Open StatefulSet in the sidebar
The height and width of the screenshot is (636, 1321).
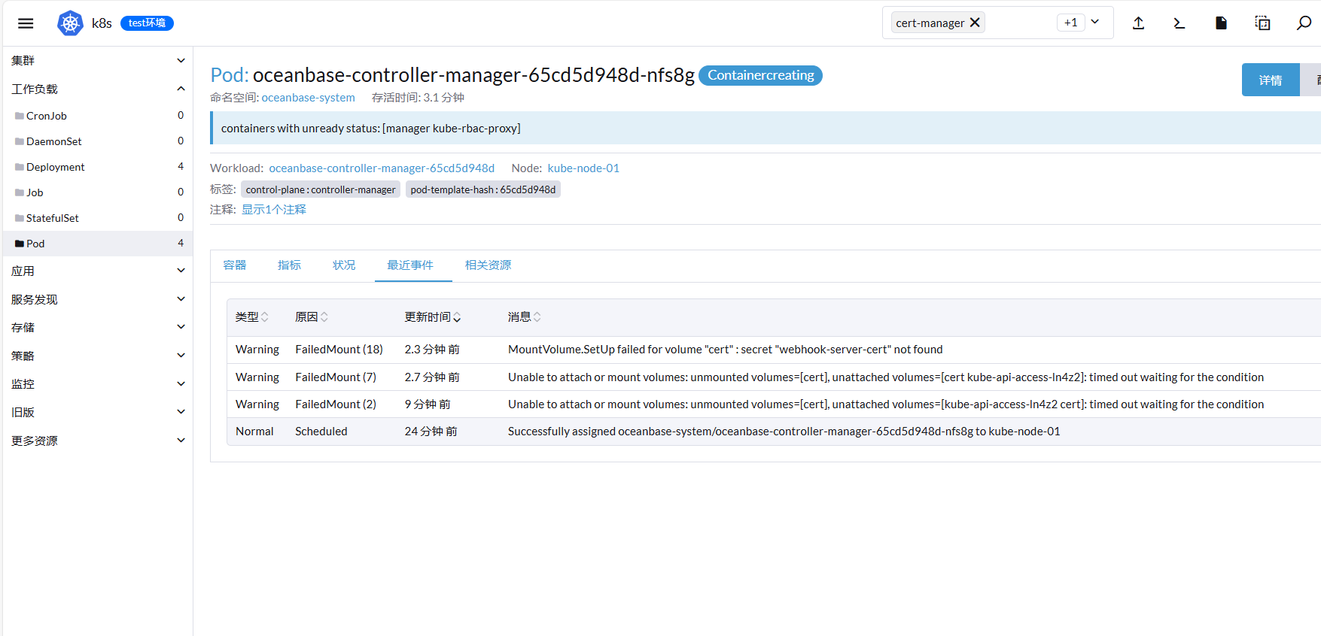52,218
